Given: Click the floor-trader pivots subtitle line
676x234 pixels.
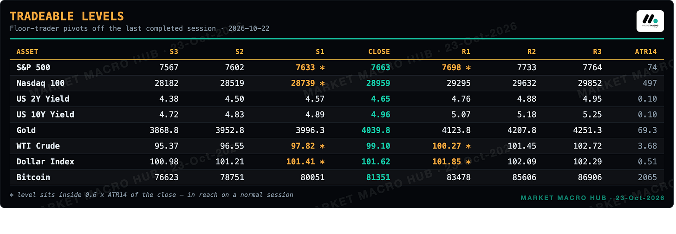Looking at the screenshot, I should [140, 29].
